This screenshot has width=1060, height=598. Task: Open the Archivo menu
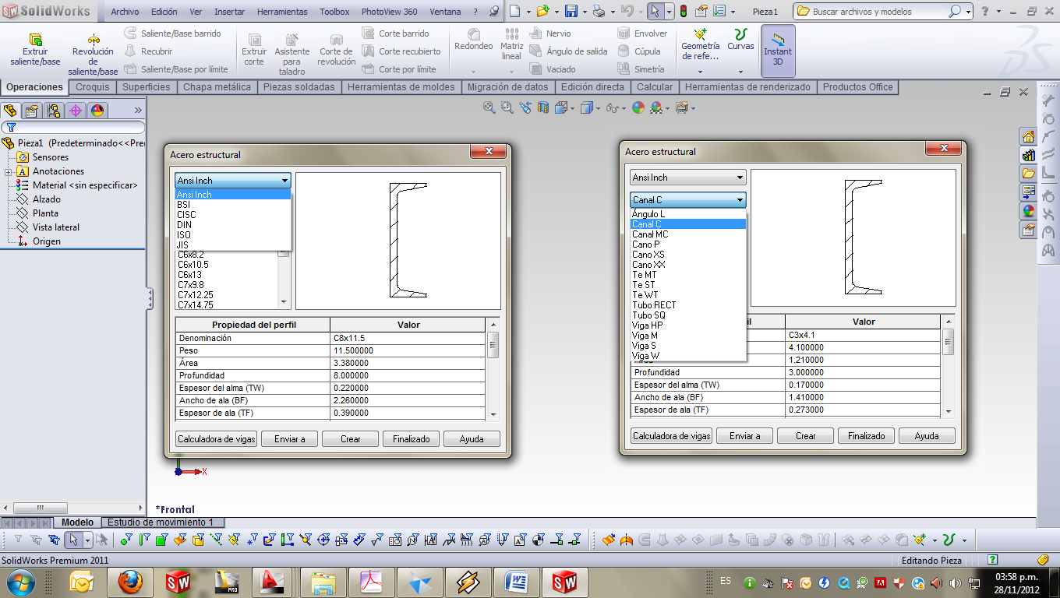point(125,12)
